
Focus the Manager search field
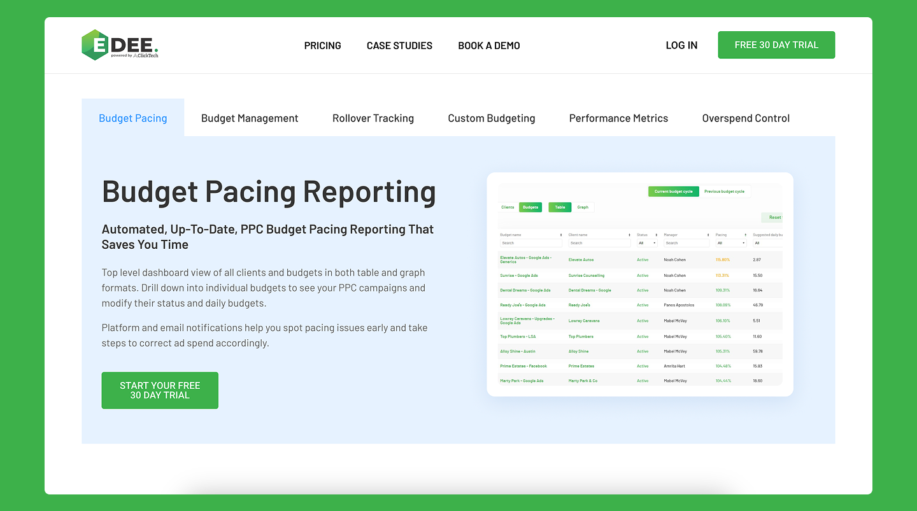[x=686, y=243]
